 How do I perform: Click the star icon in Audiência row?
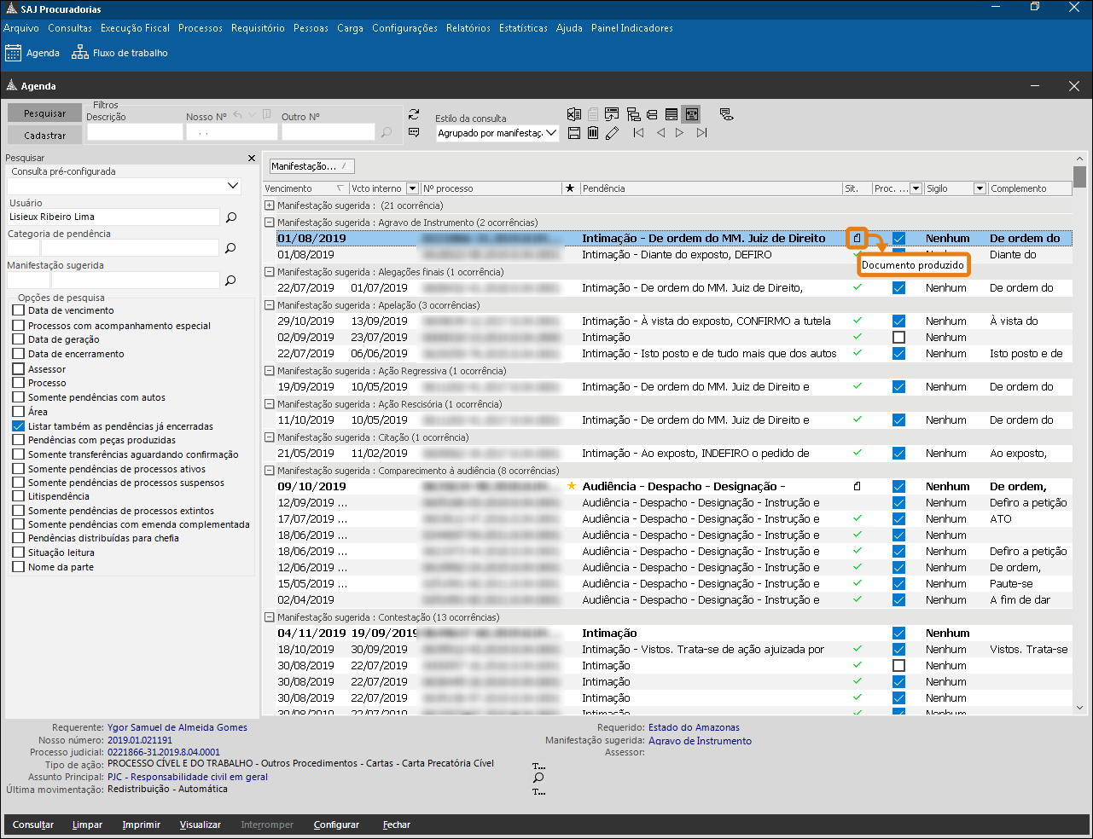(x=572, y=486)
